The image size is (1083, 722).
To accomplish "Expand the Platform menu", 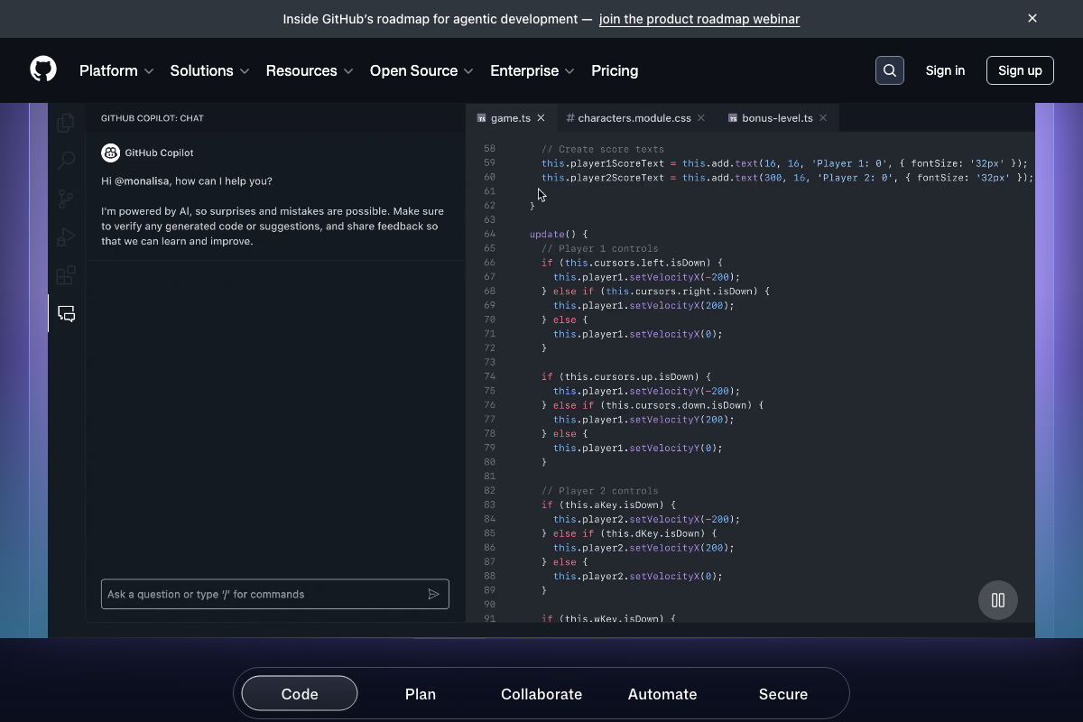I will (x=116, y=70).
